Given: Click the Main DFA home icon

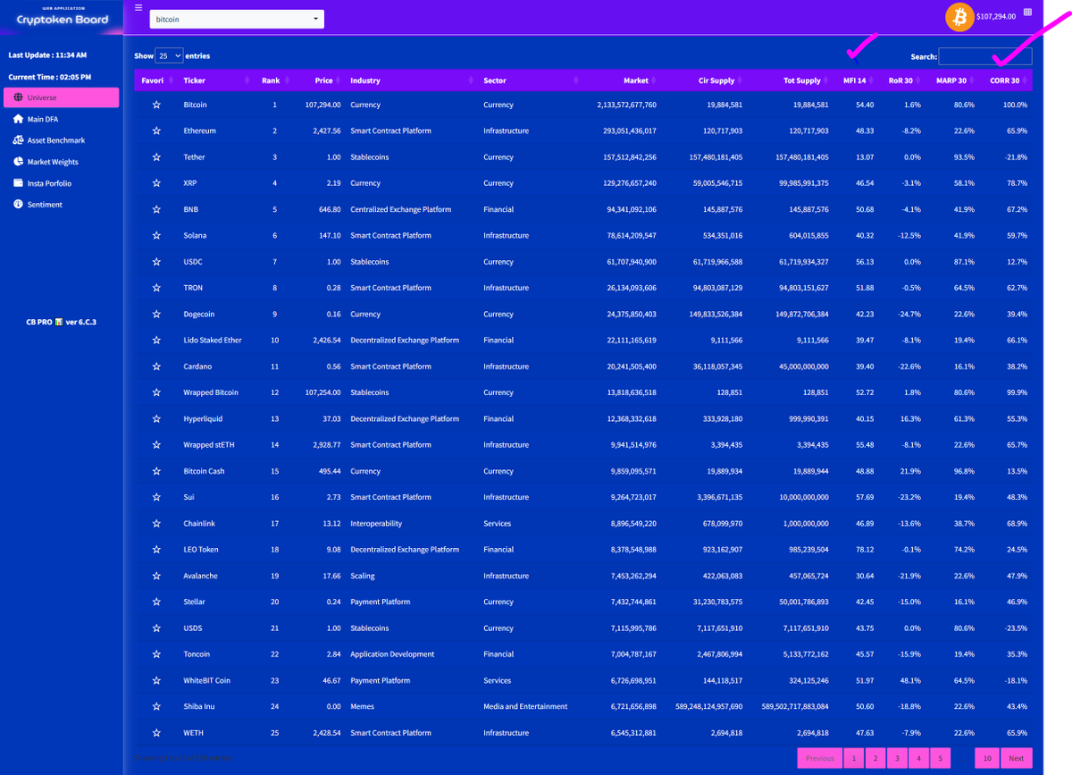Looking at the screenshot, I should click(x=19, y=119).
